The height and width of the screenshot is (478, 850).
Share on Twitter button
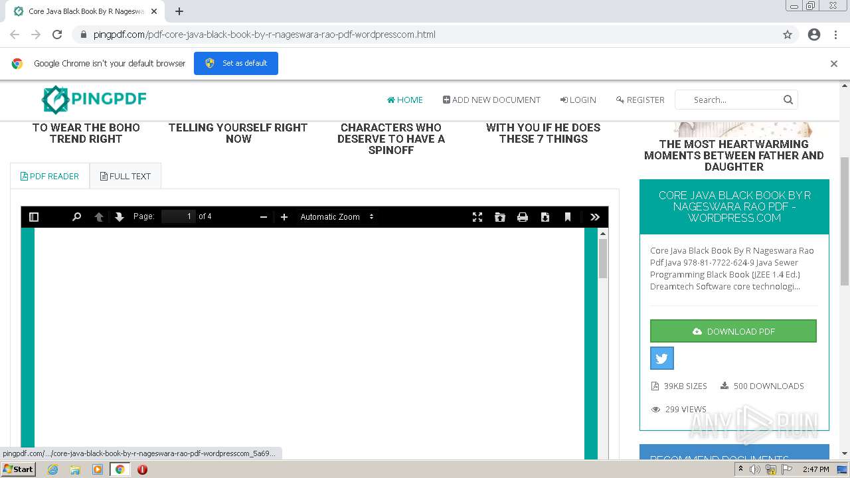662,358
